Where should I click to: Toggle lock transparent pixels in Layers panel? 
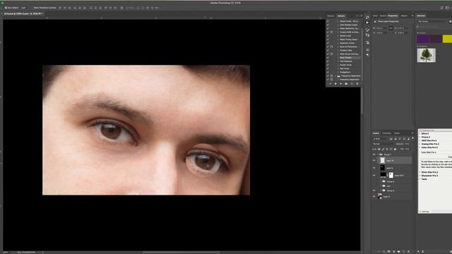(x=379, y=149)
